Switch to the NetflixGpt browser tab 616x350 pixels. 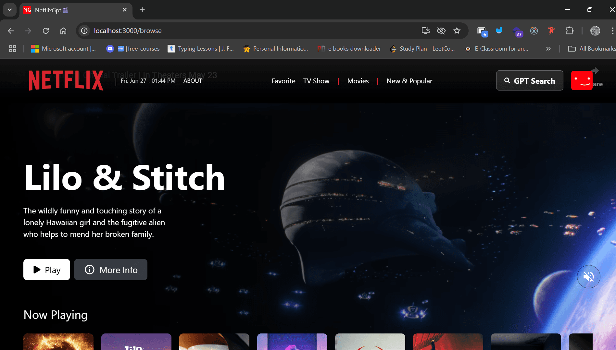pos(65,10)
